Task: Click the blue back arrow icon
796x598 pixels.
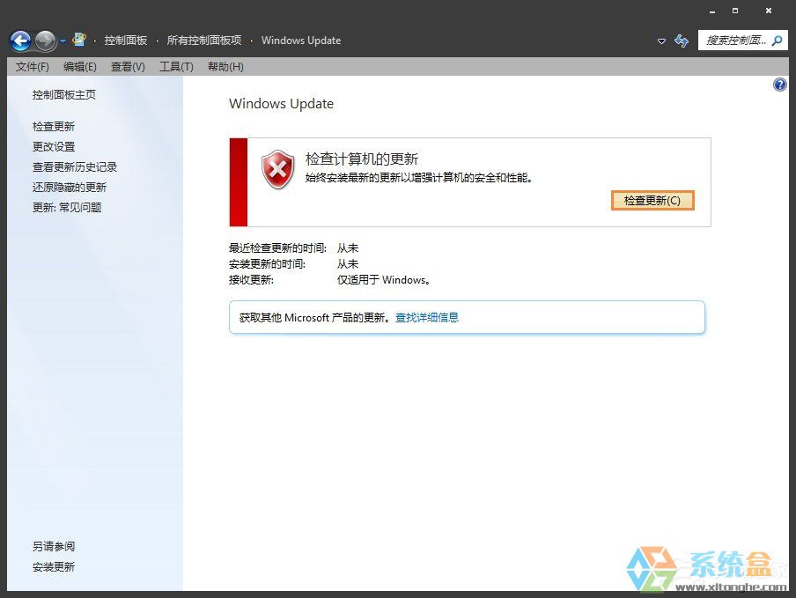Action: point(19,41)
